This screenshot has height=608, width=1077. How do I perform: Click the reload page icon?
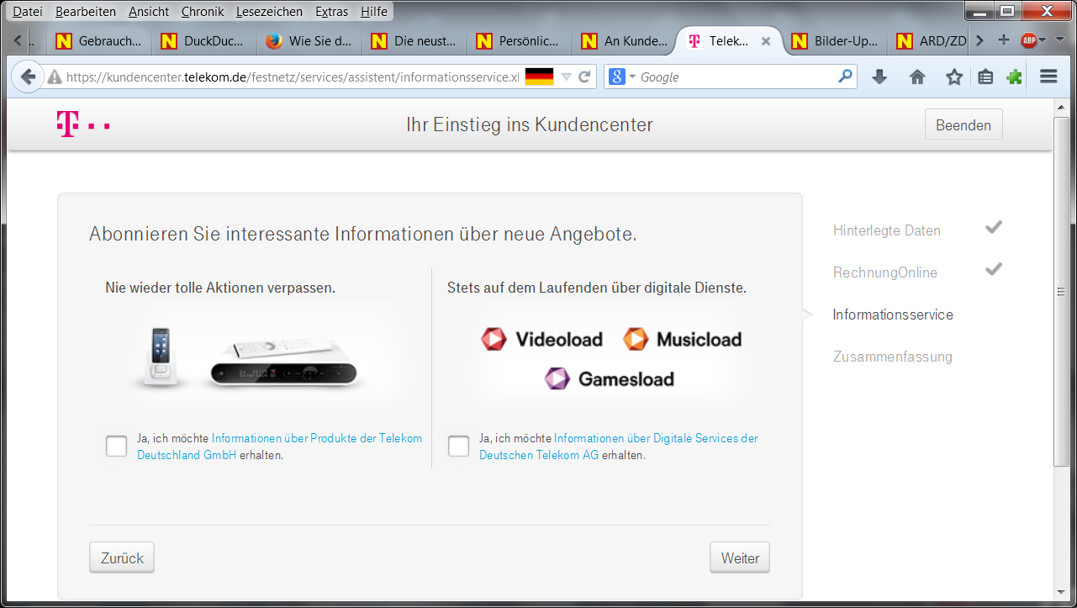[584, 77]
